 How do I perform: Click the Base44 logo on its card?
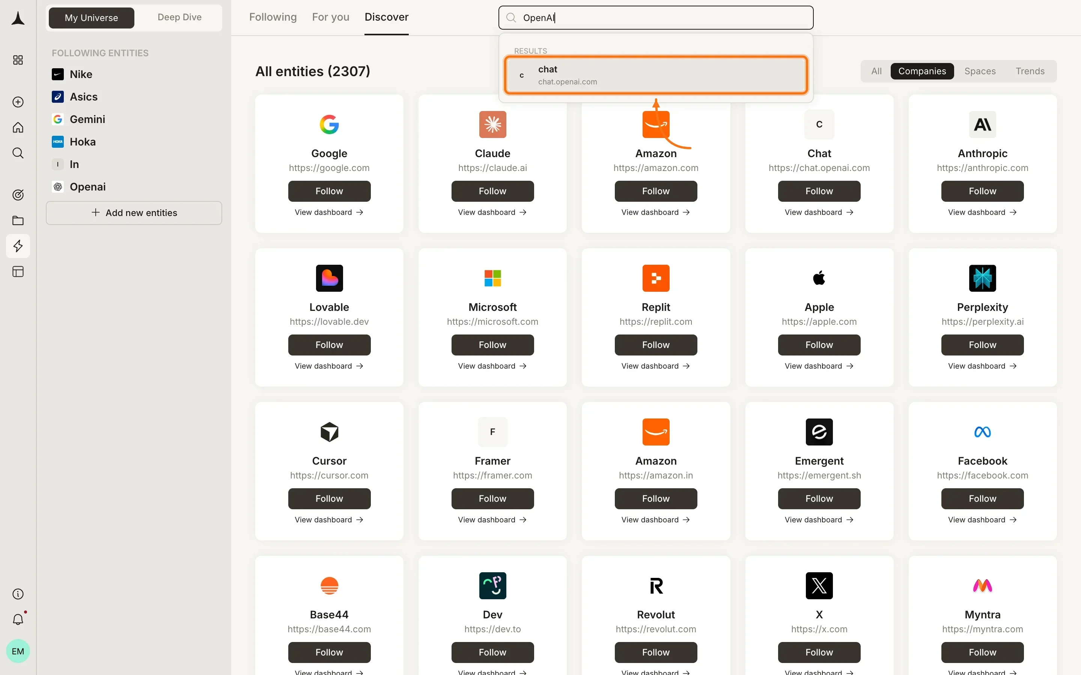[x=329, y=585]
